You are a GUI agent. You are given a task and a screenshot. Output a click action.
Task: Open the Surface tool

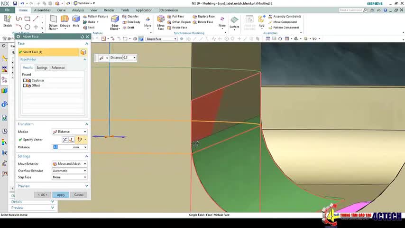point(234,22)
